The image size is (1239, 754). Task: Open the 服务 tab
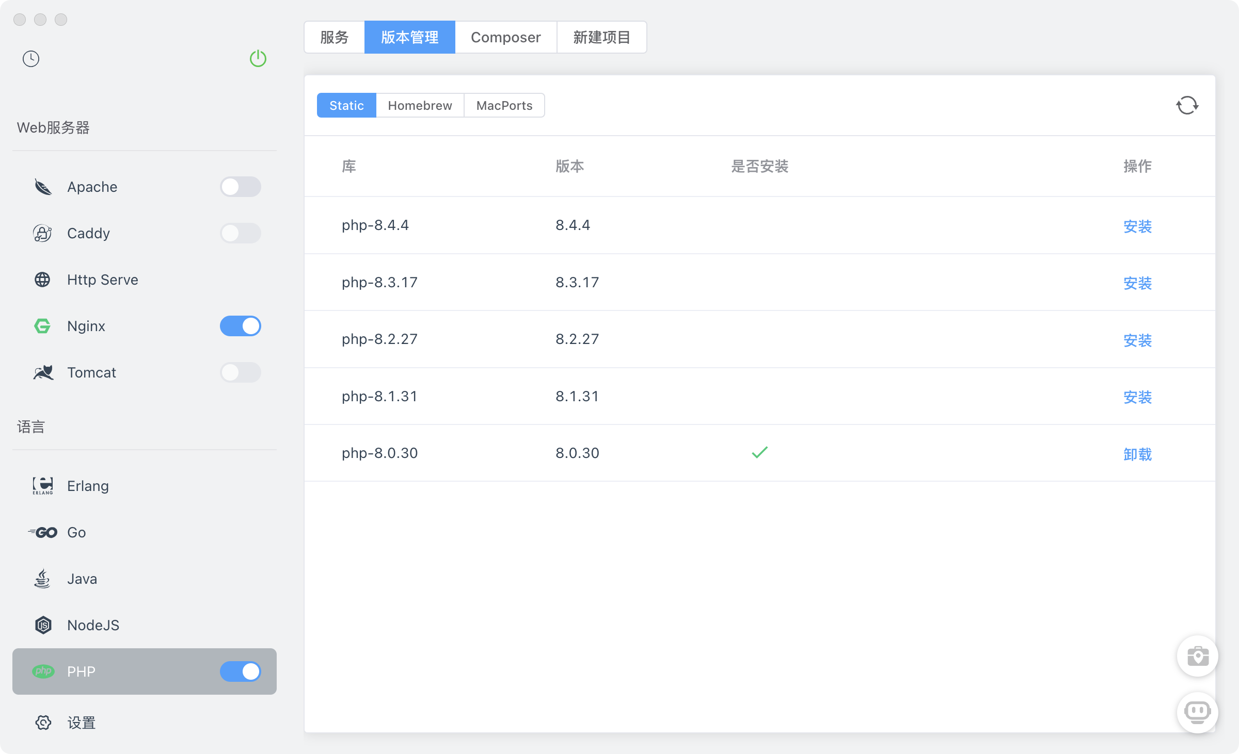click(335, 37)
